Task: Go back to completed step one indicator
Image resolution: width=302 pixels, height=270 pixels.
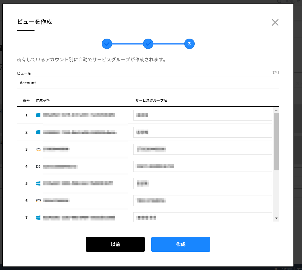Action: click(107, 44)
